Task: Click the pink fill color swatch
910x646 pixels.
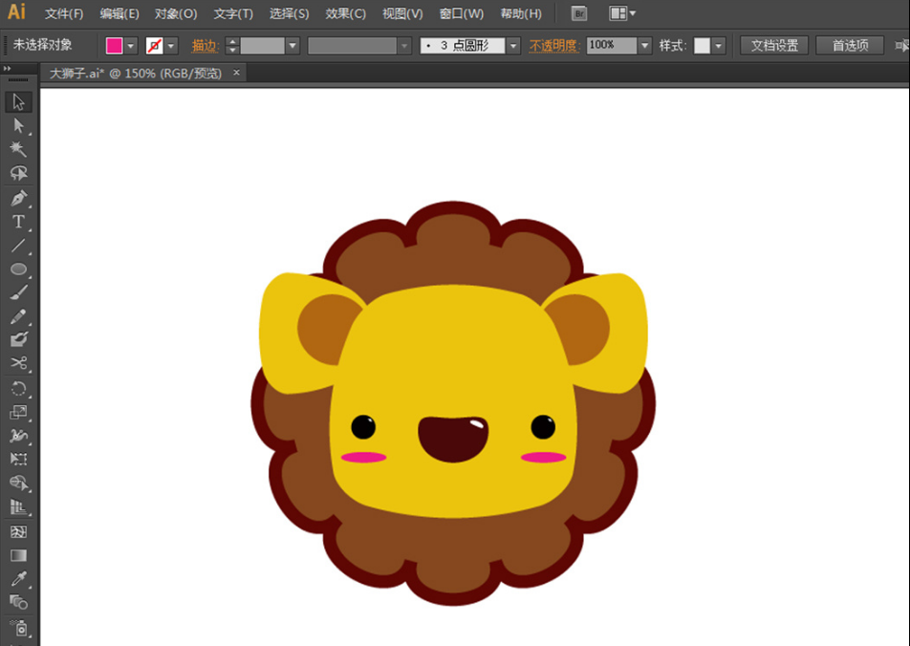Action: point(115,46)
